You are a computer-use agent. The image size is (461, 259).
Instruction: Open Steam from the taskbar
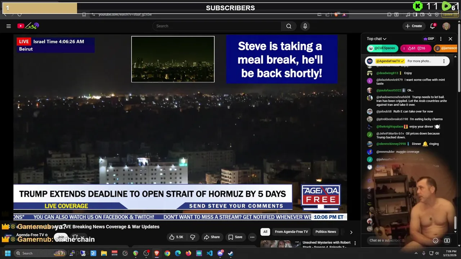point(230,253)
